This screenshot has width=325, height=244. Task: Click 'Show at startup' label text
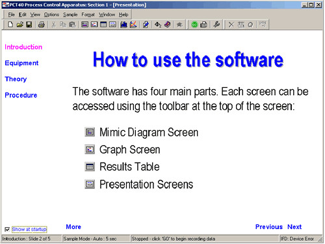point(29,229)
